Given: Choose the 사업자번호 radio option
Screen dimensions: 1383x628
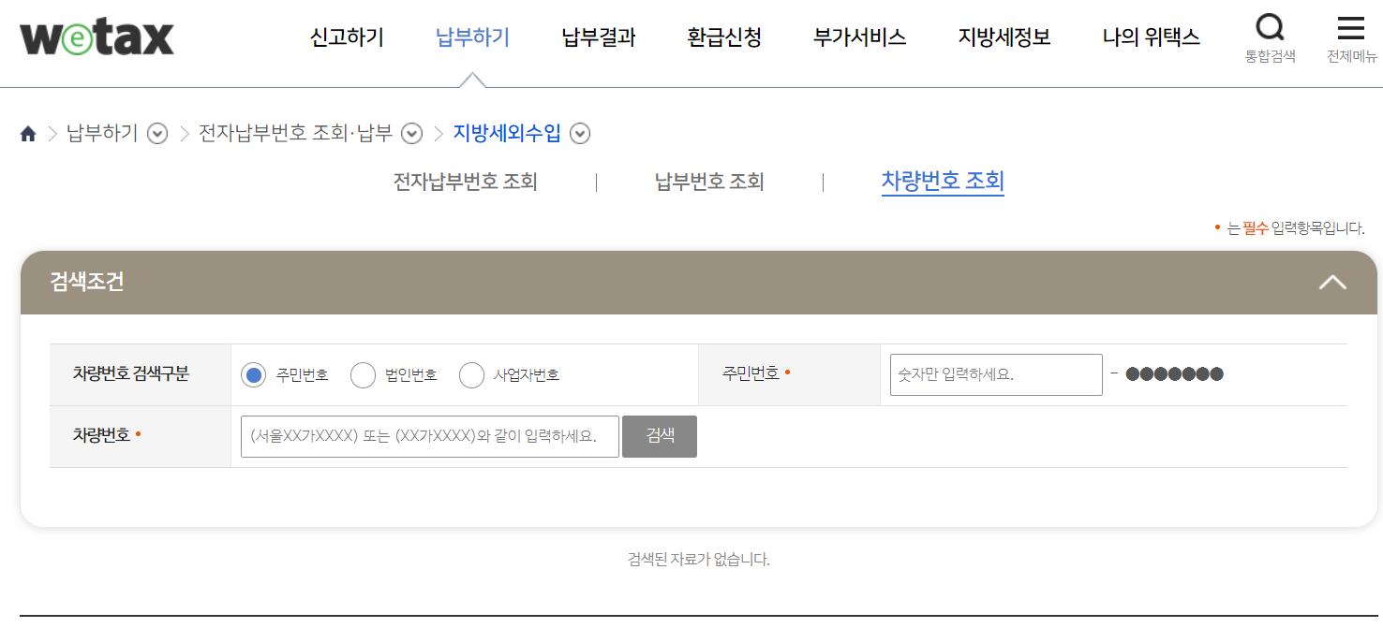Looking at the screenshot, I should pyautogui.click(x=471, y=374).
